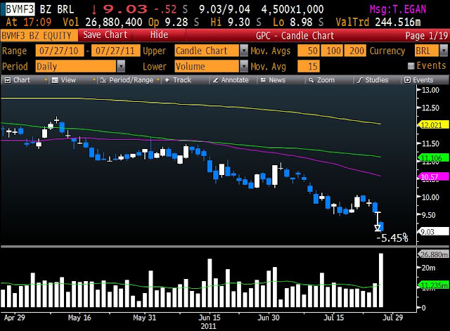The width and height of the screenshot is (450, 331).
Task: Select the BVMF3 BZ EQUITY tab
Action: click(x=39, y=36)
